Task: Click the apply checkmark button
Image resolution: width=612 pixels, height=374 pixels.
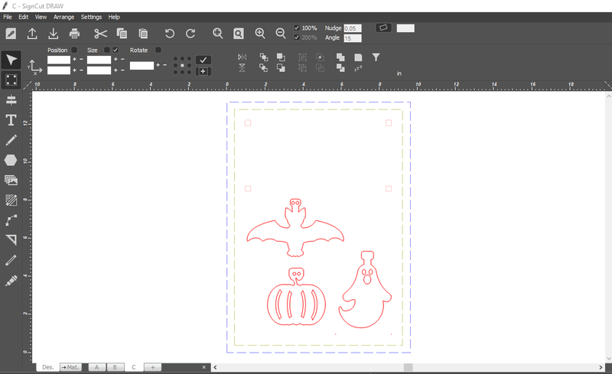Action: click(x=203, y=60)
